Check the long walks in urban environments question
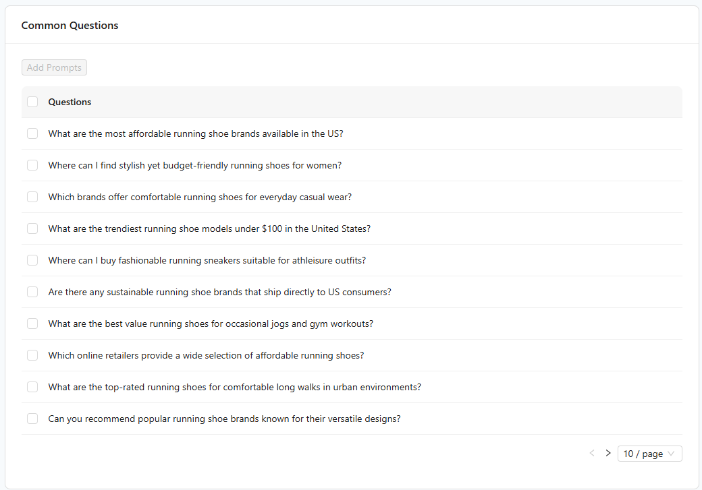The height and width of the screenshot is (490, 702). [x=32, y=387]
